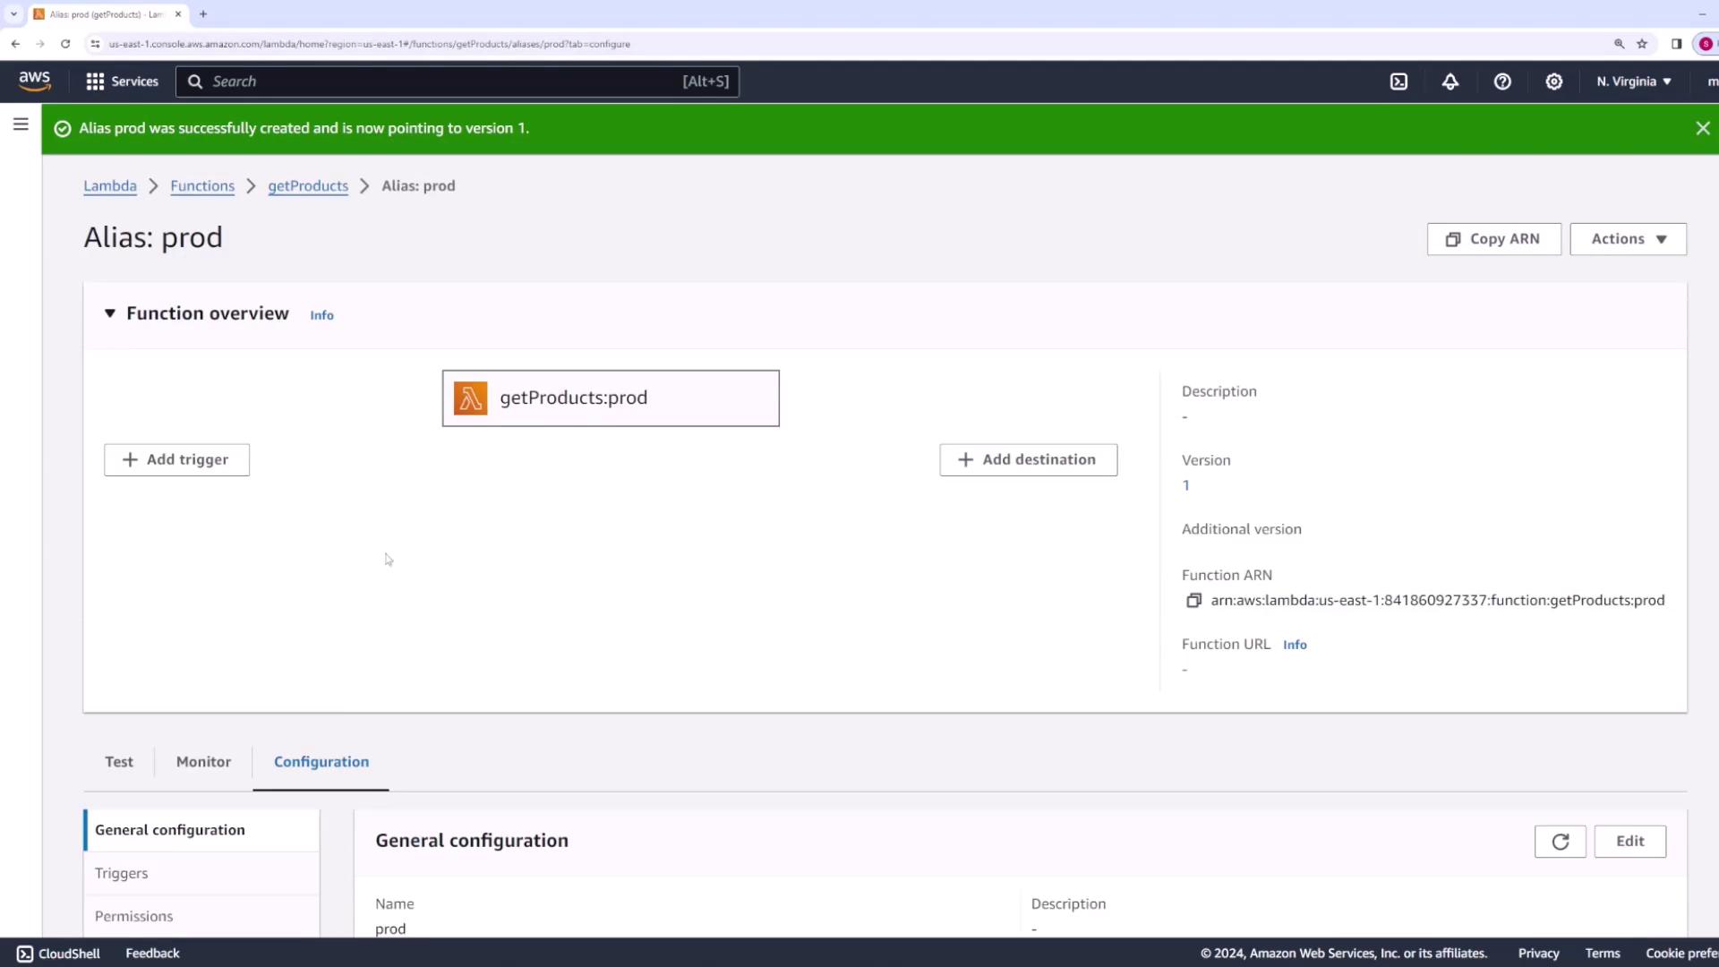
Task: Copy the Function ARN via copy icon
Action: pos(1193,601)
